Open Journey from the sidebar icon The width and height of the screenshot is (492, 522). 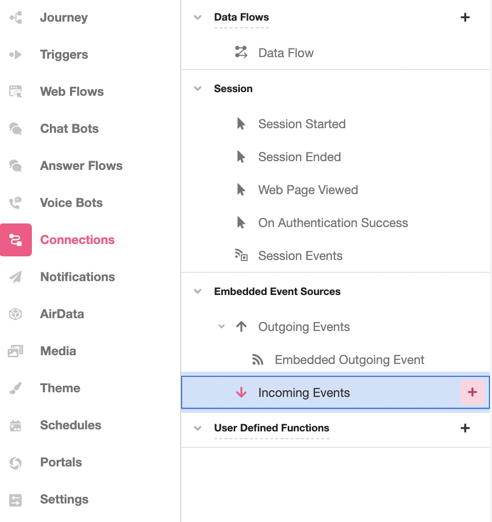pyautogui.click(x=15, y=18)
